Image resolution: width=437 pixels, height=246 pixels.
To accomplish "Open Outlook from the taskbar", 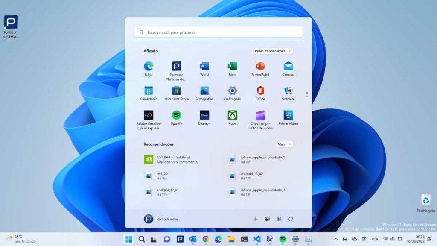I will click(193, 239).
